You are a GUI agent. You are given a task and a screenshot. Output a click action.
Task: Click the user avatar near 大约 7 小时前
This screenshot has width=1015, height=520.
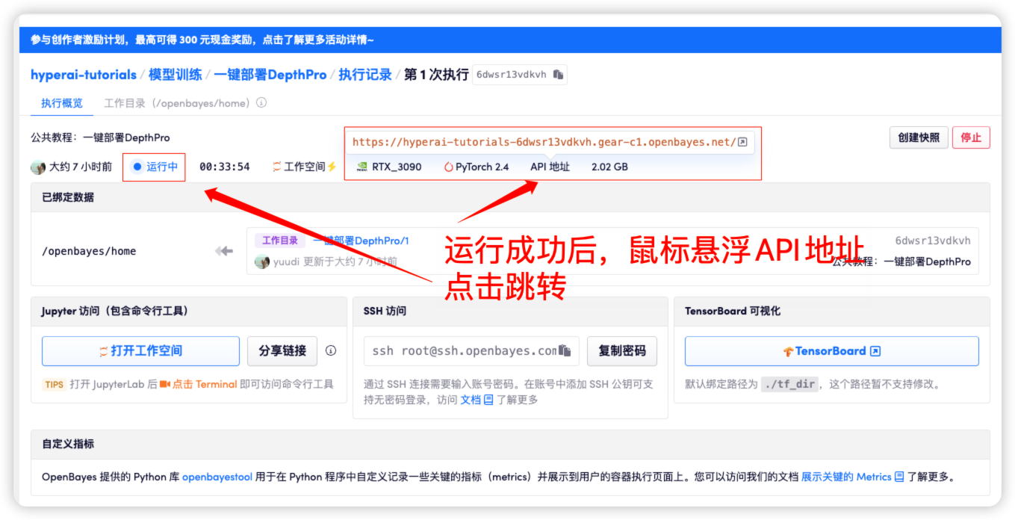click(38, 167)
